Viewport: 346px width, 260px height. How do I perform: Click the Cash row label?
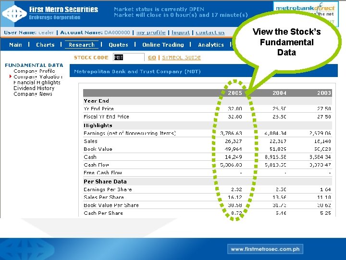click(90, 157)
